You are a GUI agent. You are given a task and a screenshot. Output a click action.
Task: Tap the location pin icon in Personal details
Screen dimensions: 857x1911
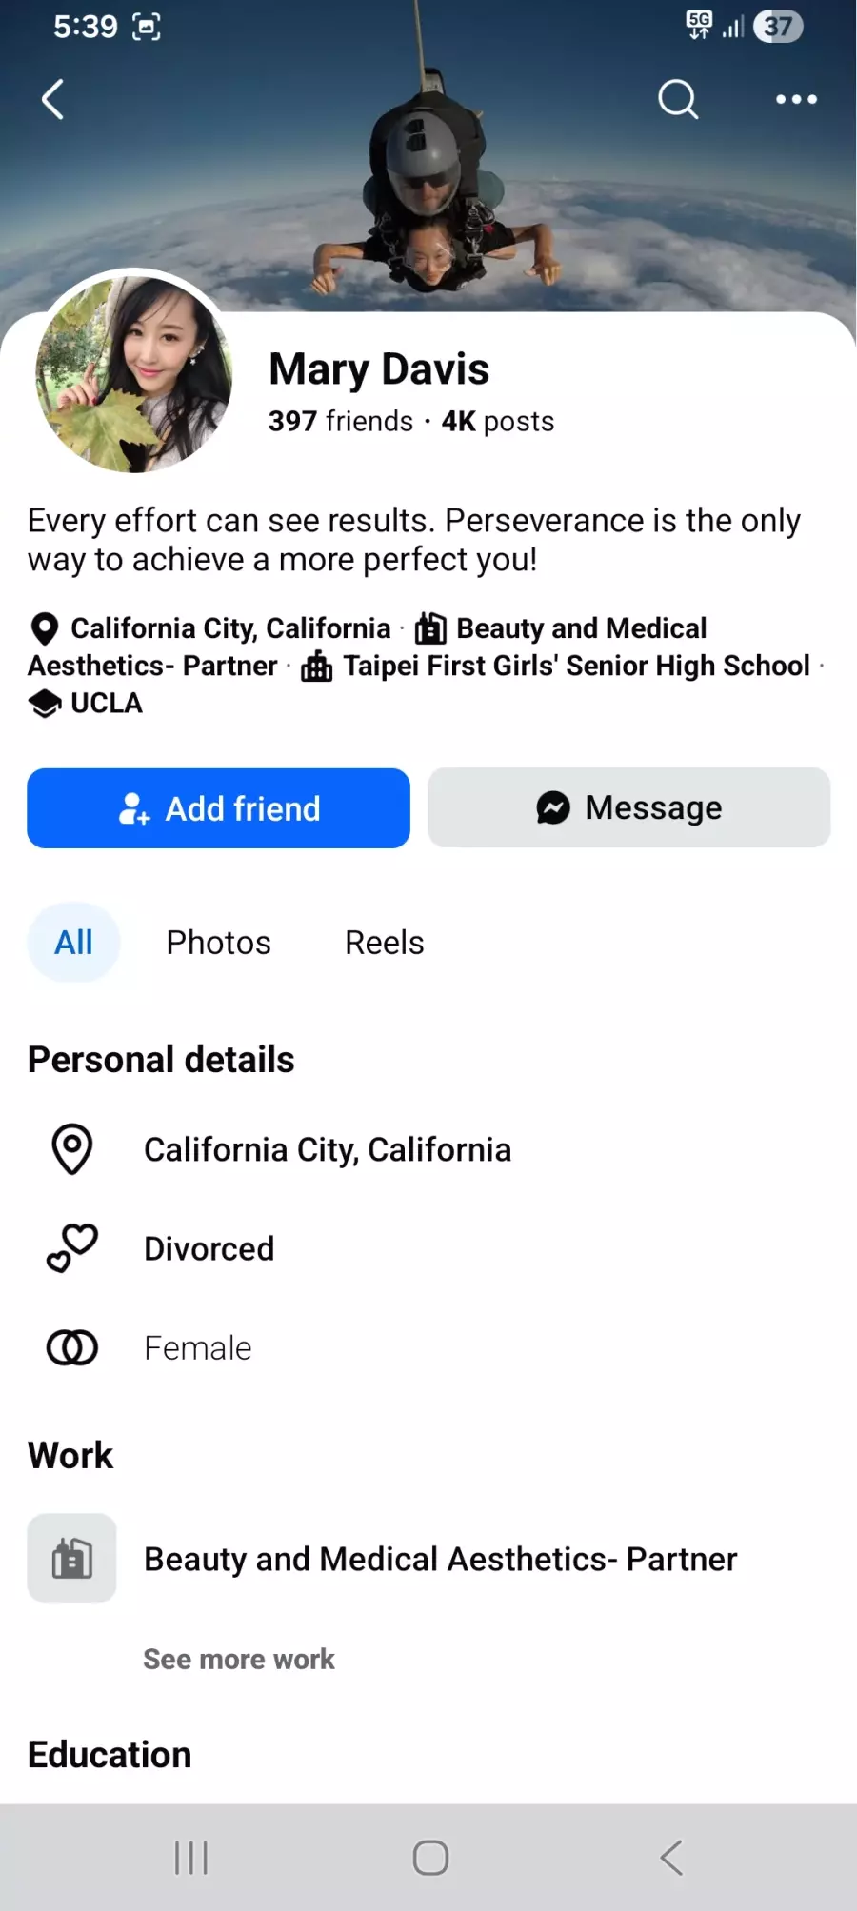click(72, 1149)
